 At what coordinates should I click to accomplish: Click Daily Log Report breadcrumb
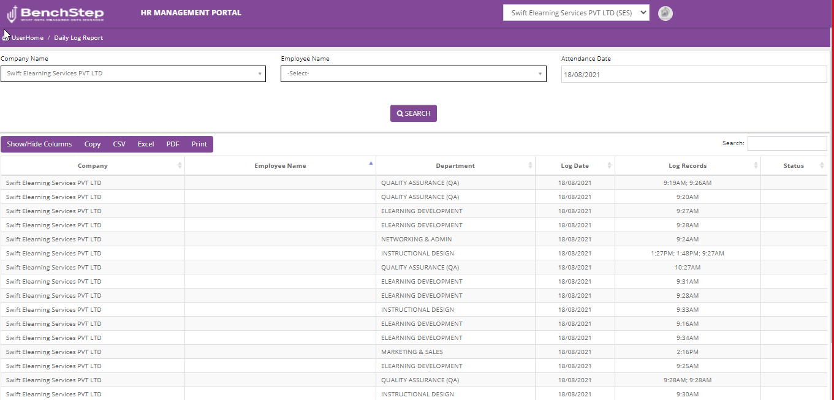click(x=78, y=37)
